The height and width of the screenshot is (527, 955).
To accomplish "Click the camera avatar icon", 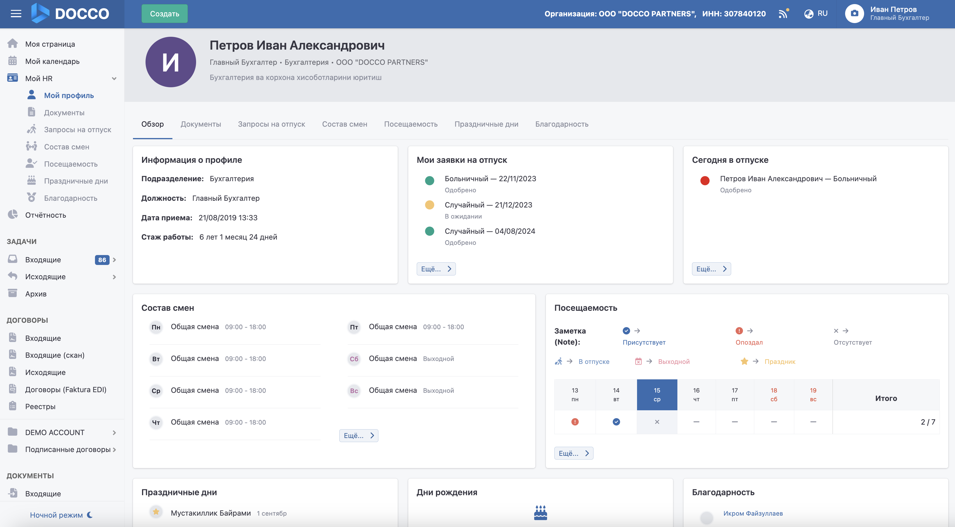I will pyautogui.click(x=854, y=14).
